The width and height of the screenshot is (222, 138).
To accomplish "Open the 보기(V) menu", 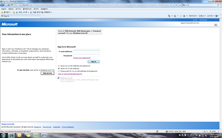I will pos(18,9).
